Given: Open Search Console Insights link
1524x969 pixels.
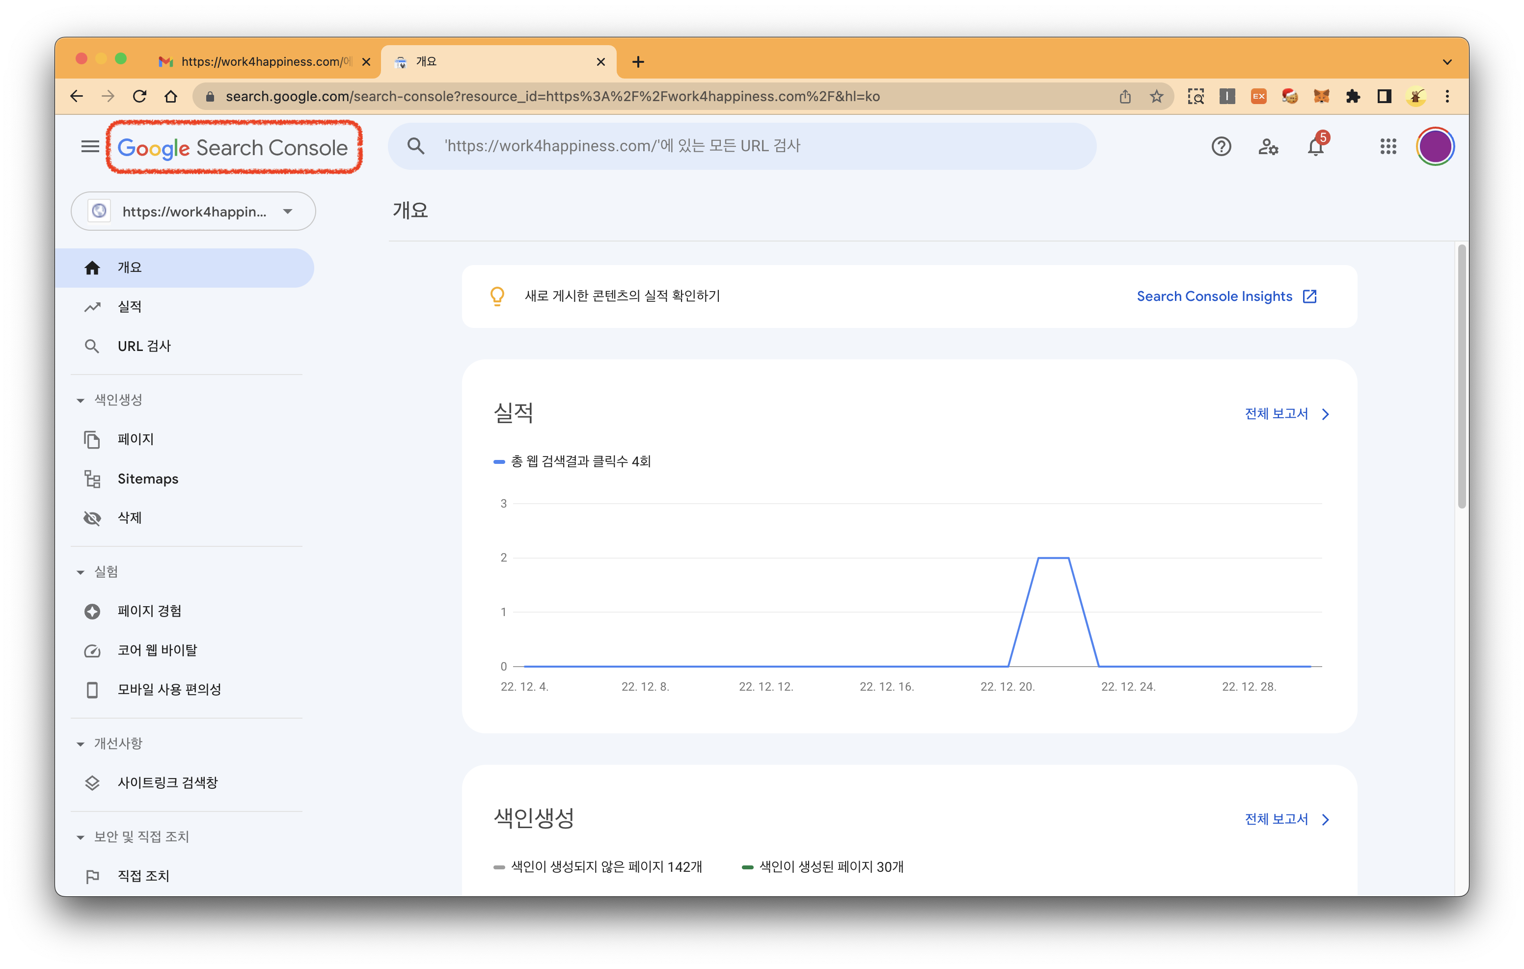Looking at the screenshot, I should tap(1214, 296).
